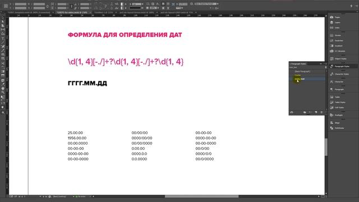Click the date sample 00/0/0000
The image size is (359, 202).
[x=204, y=159]
